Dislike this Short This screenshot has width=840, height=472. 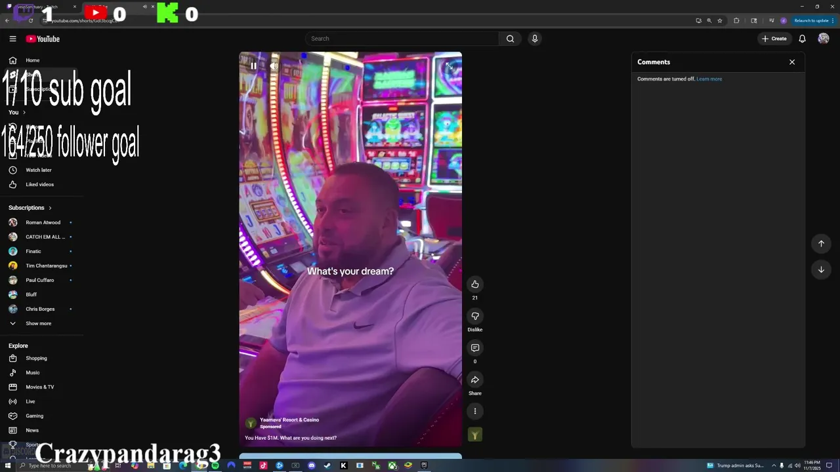click(475, 316)
